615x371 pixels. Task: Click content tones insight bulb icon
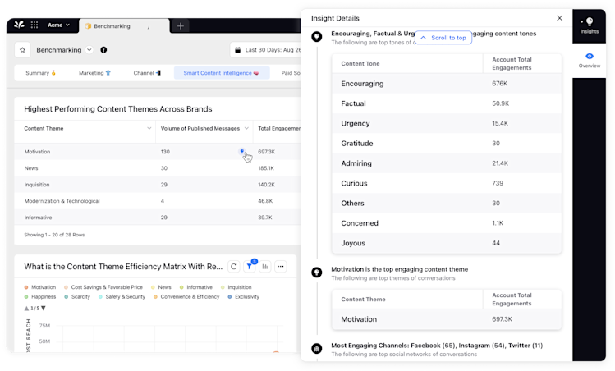(316, 36)
